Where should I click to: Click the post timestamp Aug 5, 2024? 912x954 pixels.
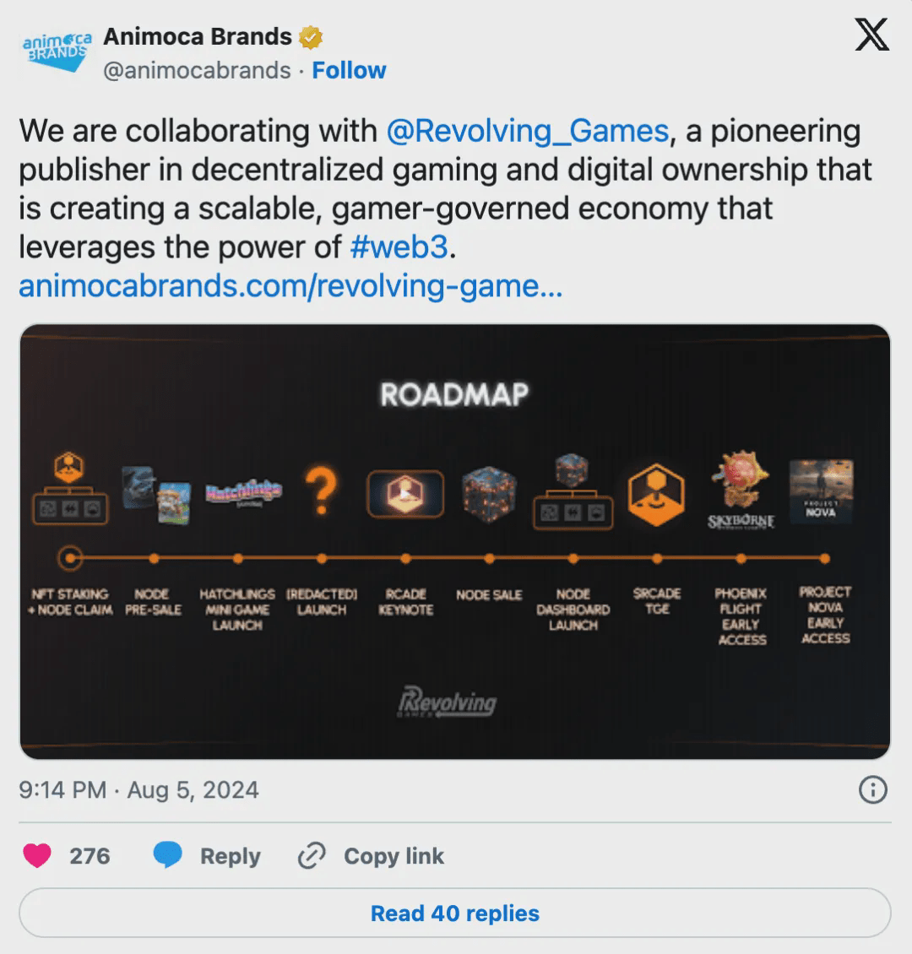(x=138, y=790)
